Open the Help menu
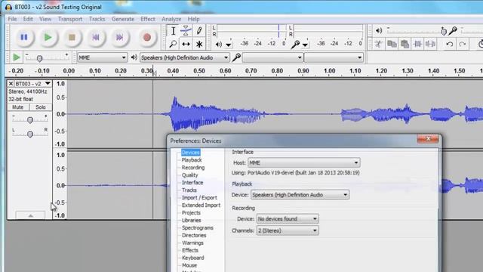The image size is (483, 272). pos(193,19)
